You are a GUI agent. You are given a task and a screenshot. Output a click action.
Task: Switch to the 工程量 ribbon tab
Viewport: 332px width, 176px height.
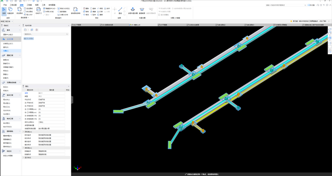(x=29, y=5)
